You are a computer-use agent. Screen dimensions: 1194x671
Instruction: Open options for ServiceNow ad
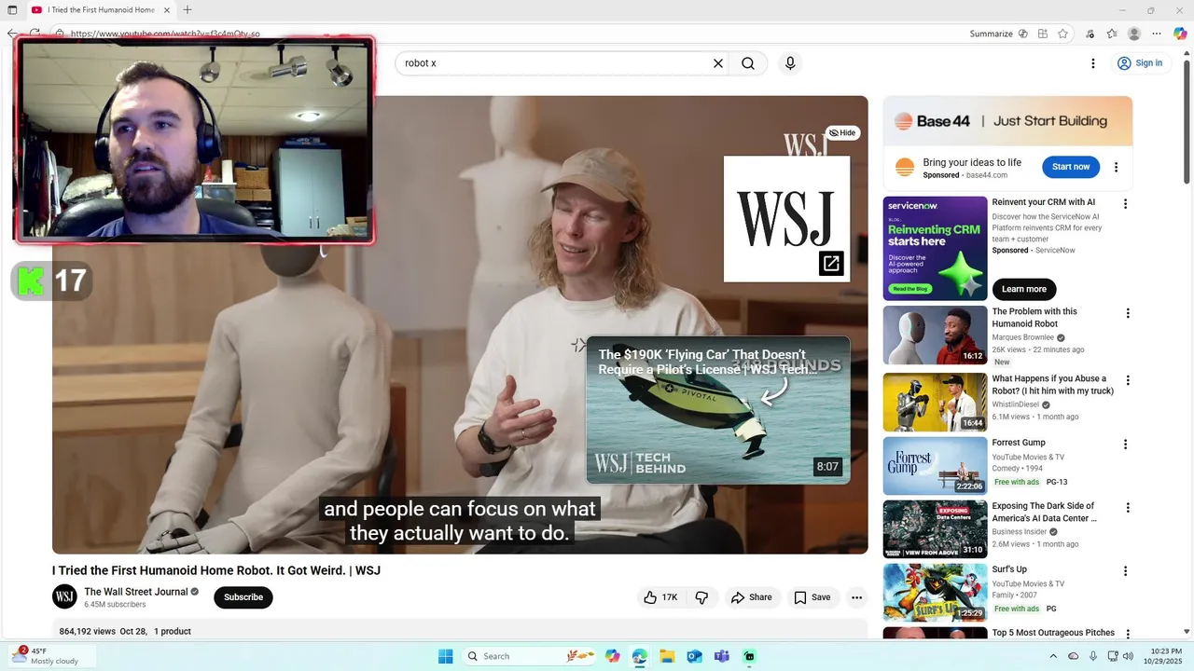point(1125,203)
